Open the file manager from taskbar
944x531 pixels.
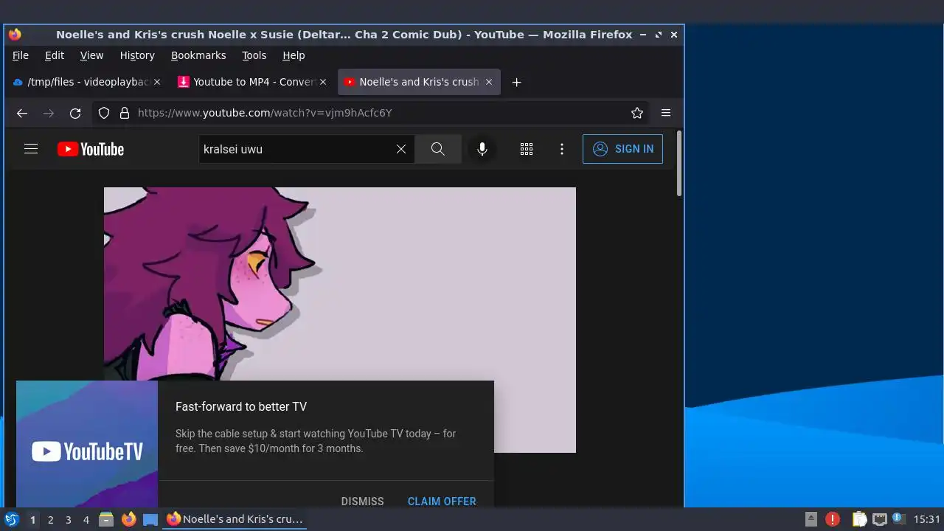pyautogui.click(x=106, y=519)
